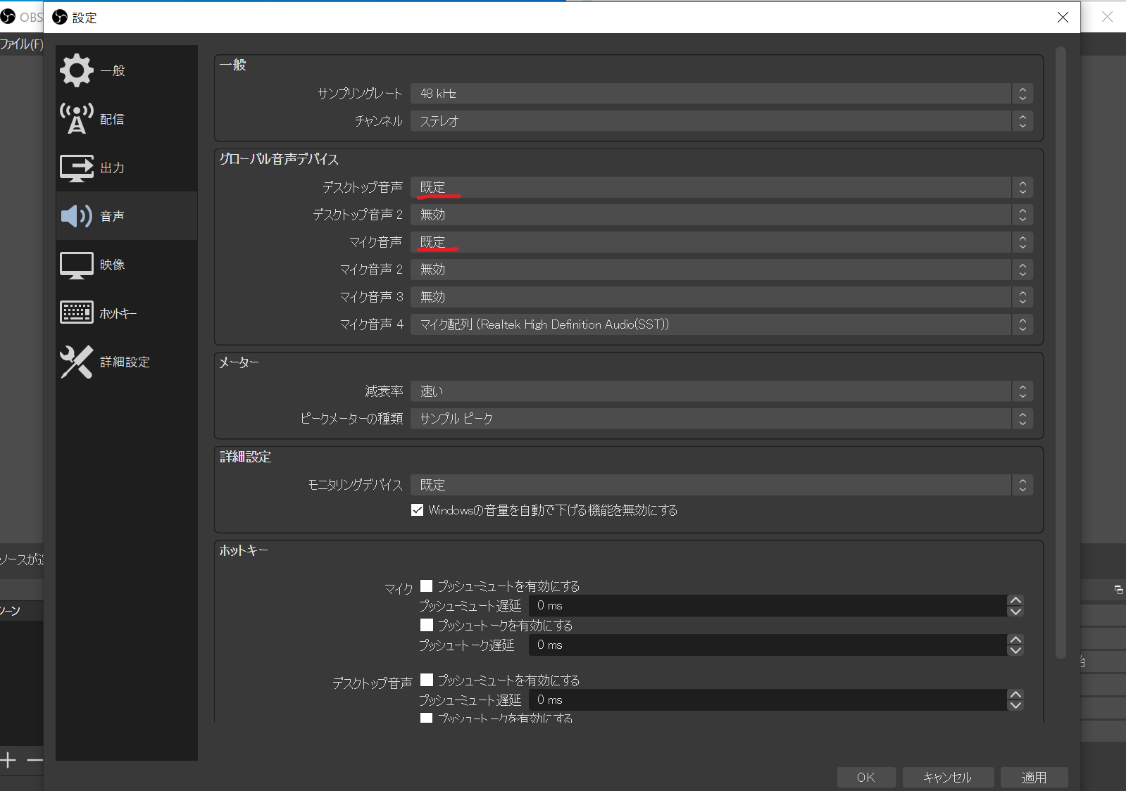This screenshot has width=1126, height=791.
Task: Open the 一般 settings gear icon
Action: [x=76, y=70]
